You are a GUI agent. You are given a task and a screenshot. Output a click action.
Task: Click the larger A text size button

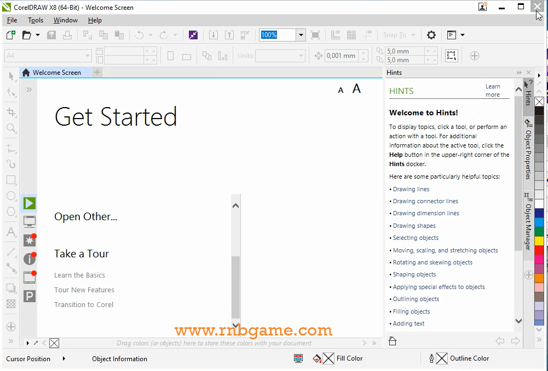click(356, 89)
